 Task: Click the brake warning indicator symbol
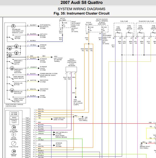point(14,135)
